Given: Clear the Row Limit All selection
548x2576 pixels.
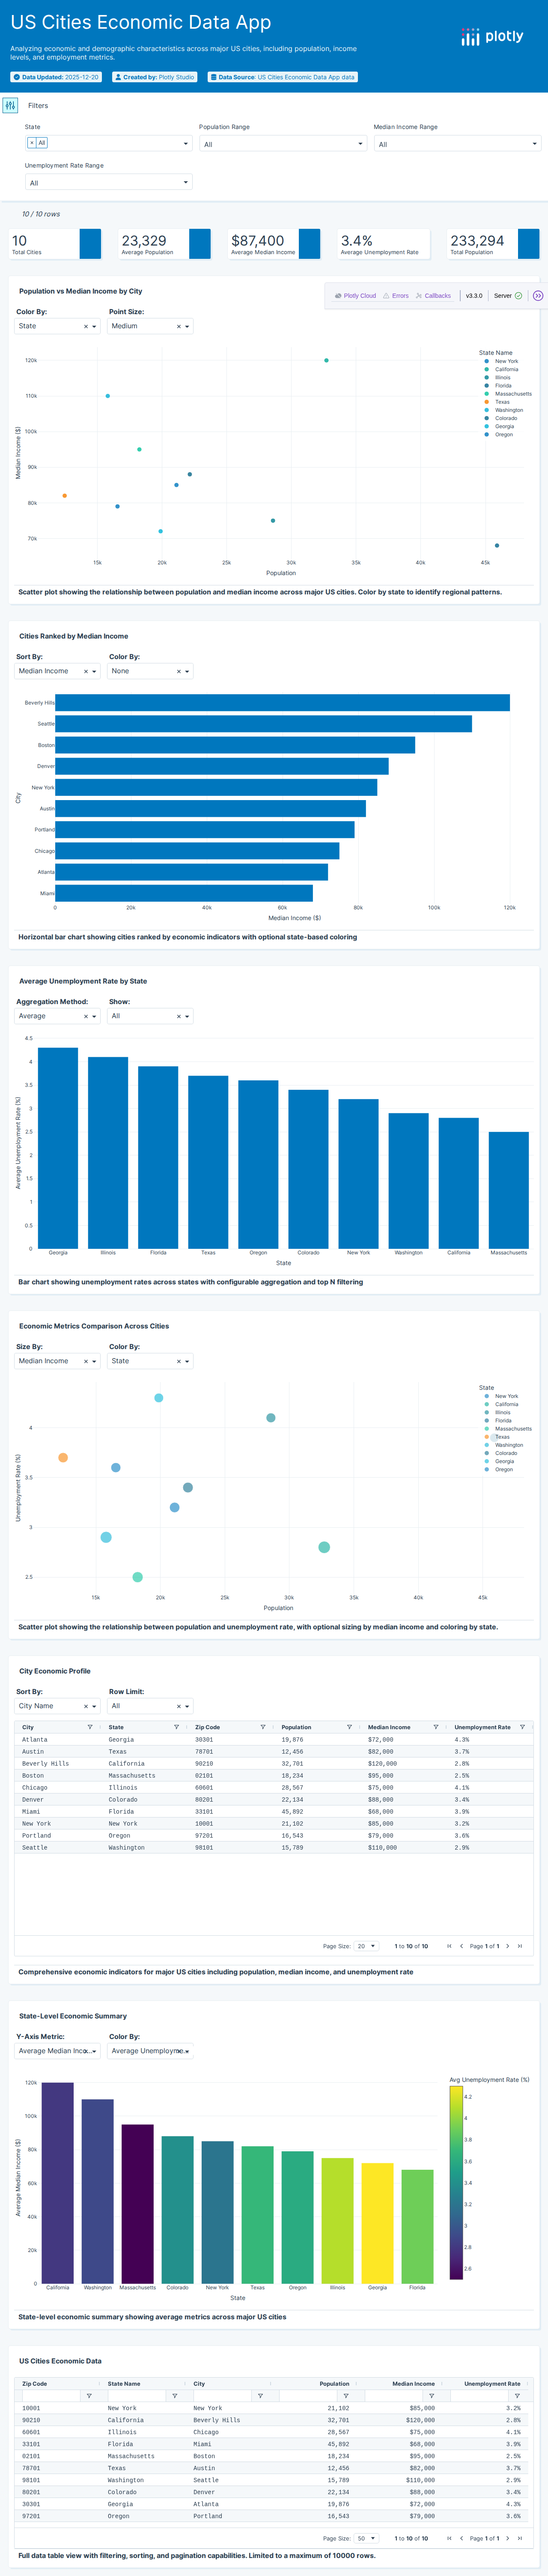Looking at the screenshot, I should tap(179, 1707).
